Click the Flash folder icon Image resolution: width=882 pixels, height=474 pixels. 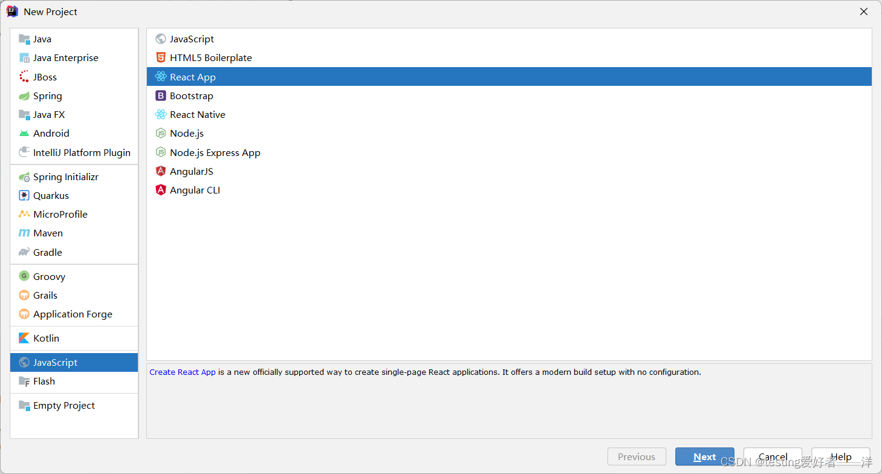click(24, 381)
